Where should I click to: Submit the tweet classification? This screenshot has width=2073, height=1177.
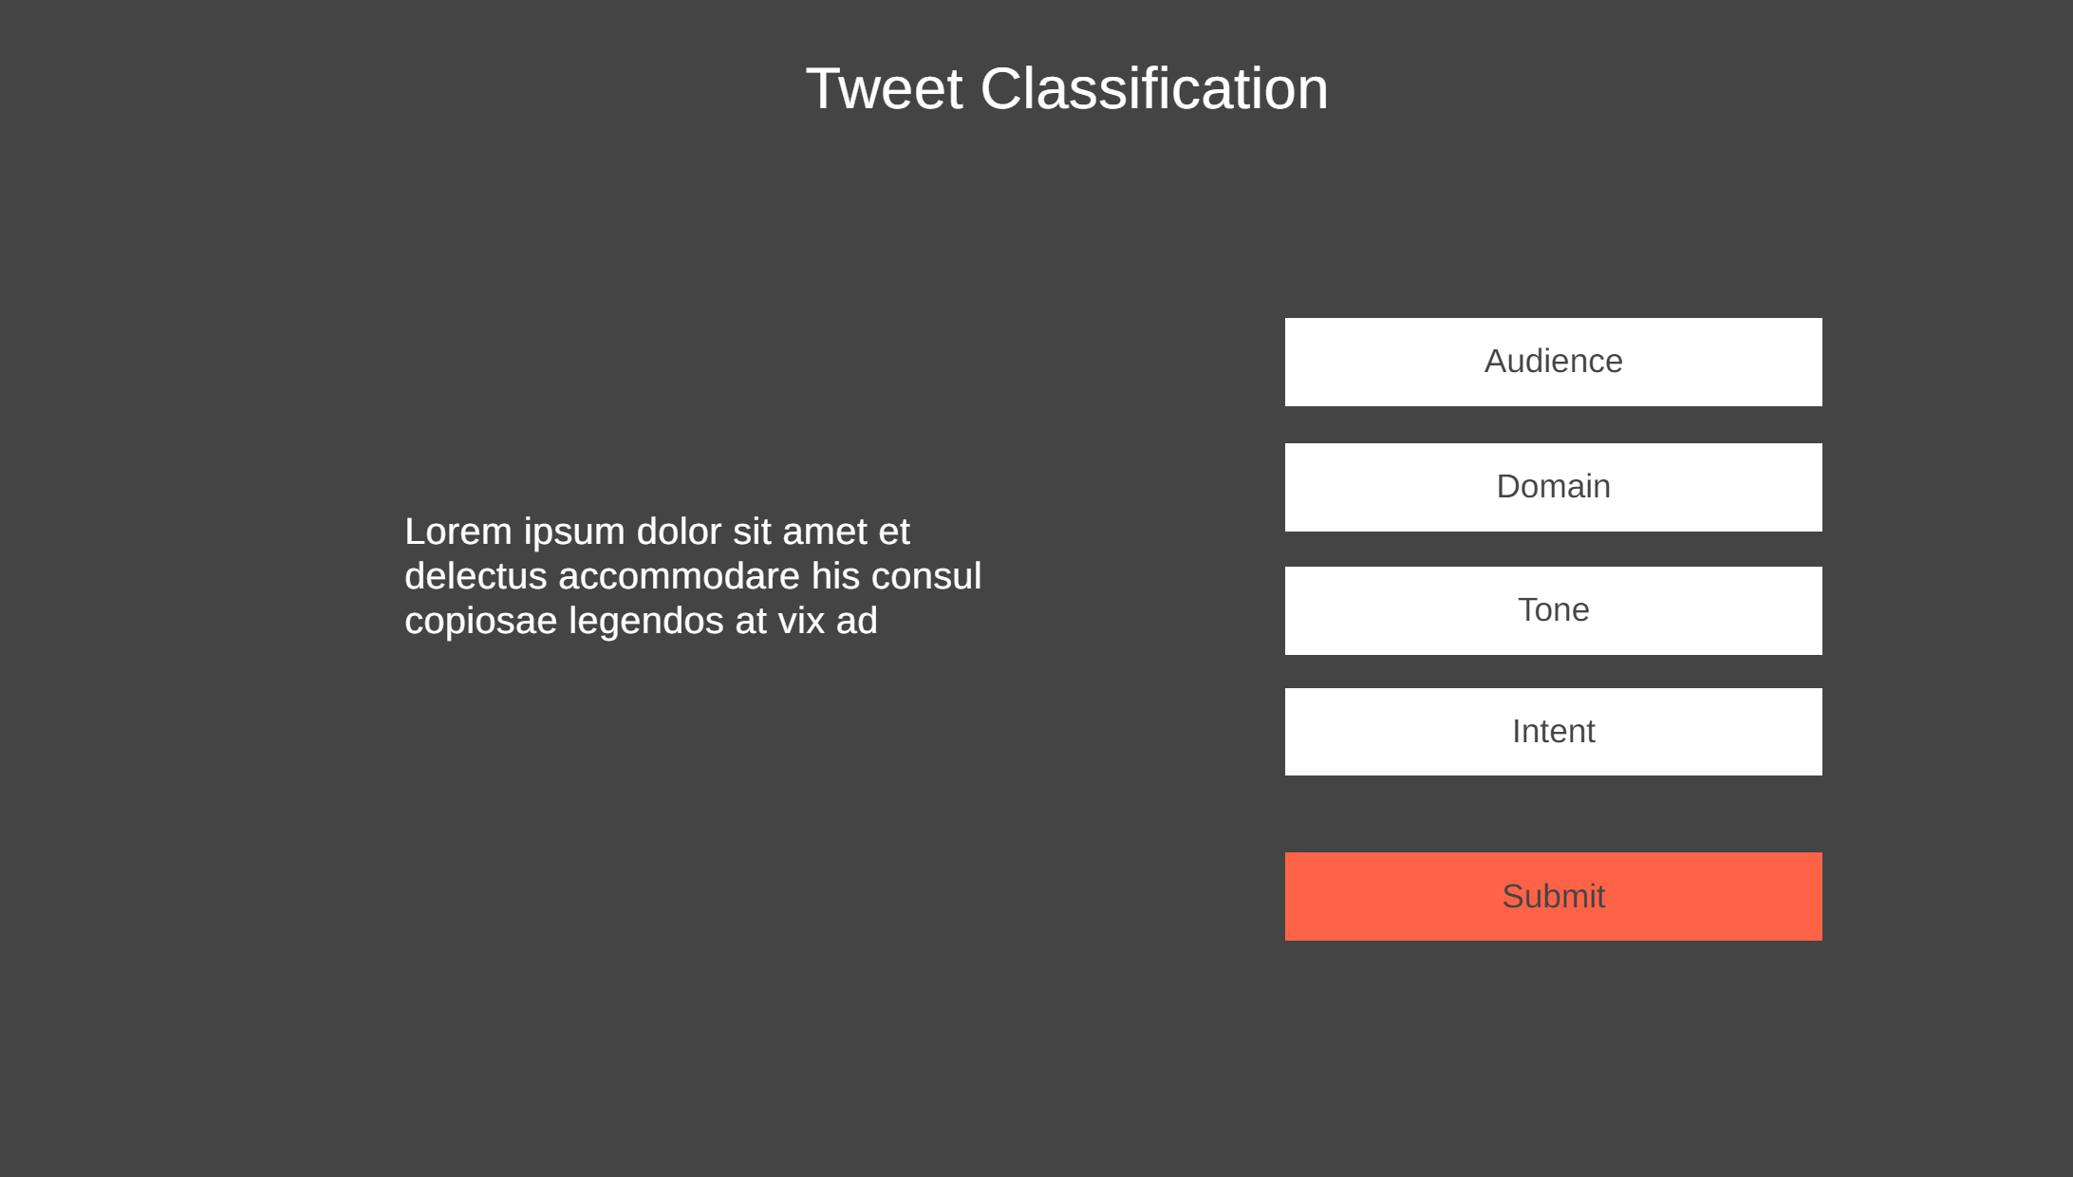tap(1553, 896)
